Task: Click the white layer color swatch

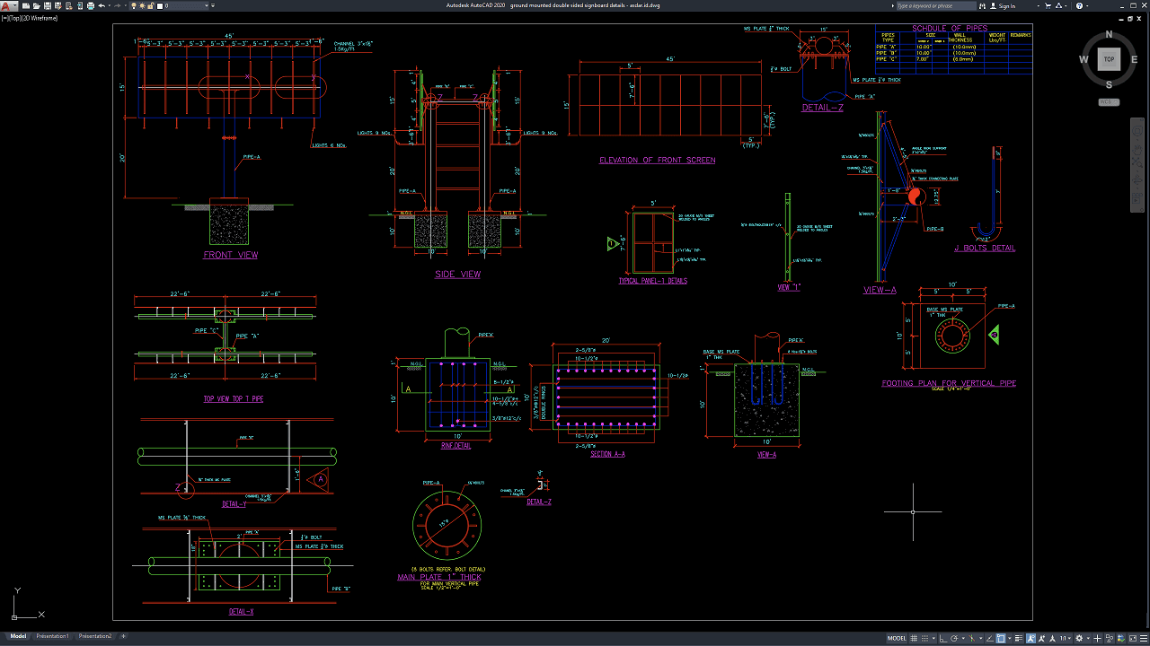Action: (x=160, y=5)
